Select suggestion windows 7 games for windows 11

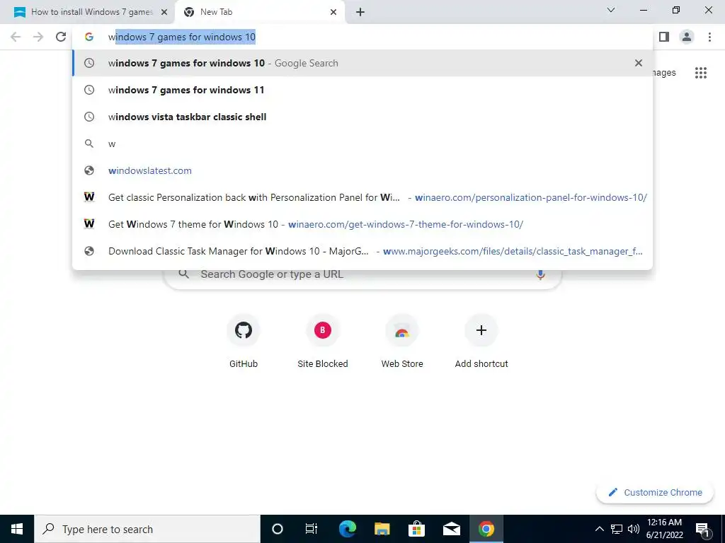[x=362, y=90]
